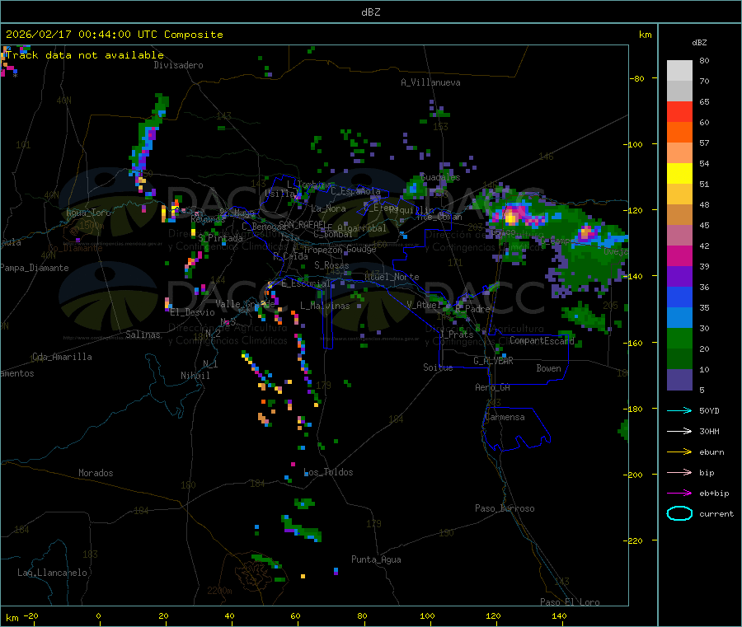Click the 'Paso_El_Loro' map label
Image resolution: width=742 pixels, height=627 pixels.
(x=570, y=602)
